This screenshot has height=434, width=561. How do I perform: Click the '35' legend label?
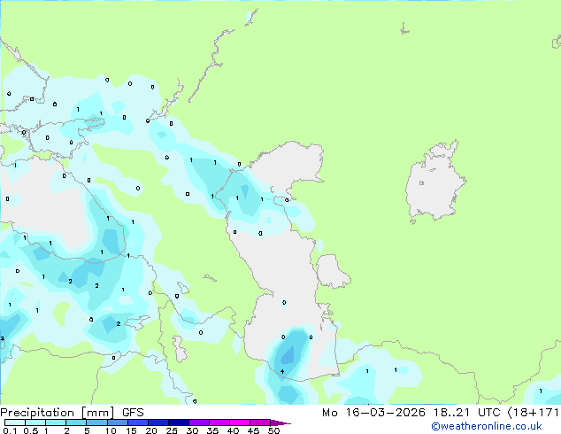coord(212,430)
